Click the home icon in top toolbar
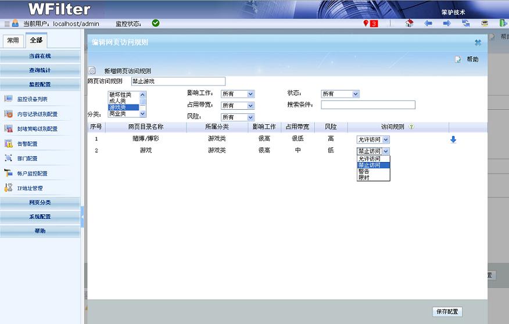Screen dimensions: 509x324 tap(409, 23)
